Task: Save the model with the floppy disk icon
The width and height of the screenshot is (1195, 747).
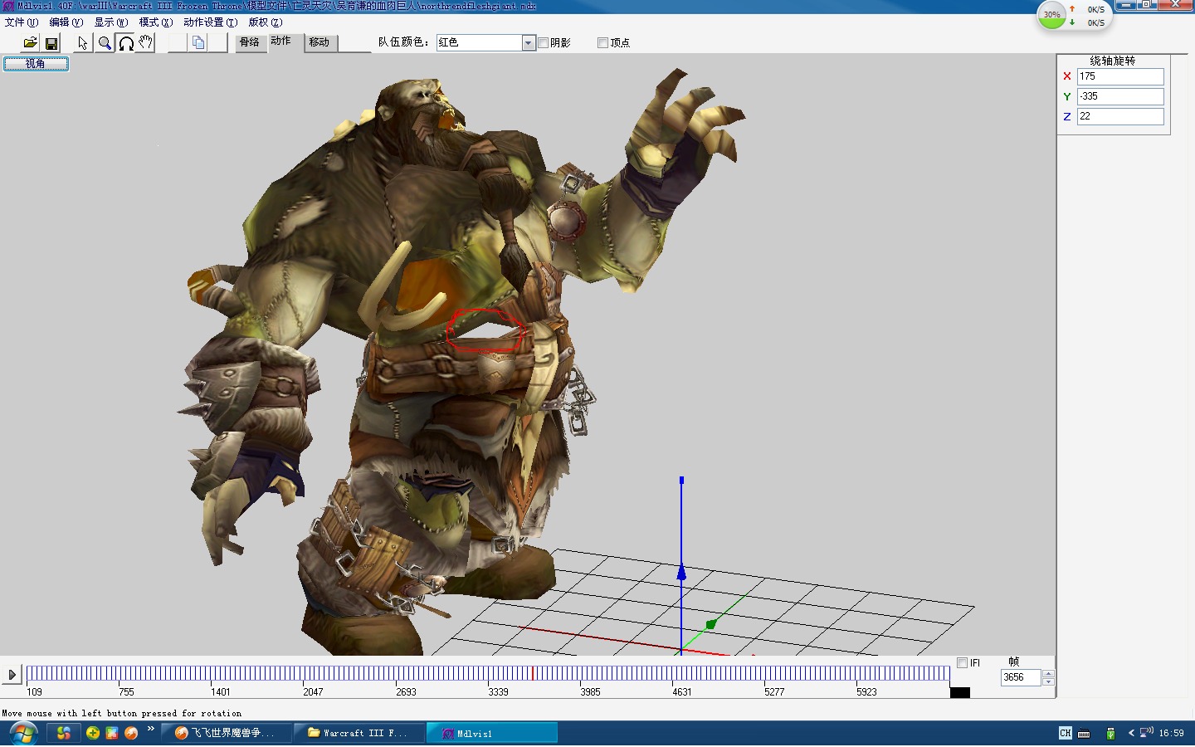Action: pos(51,42)
